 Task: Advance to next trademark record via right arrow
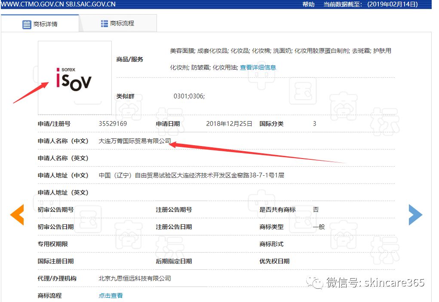(416, 215)
